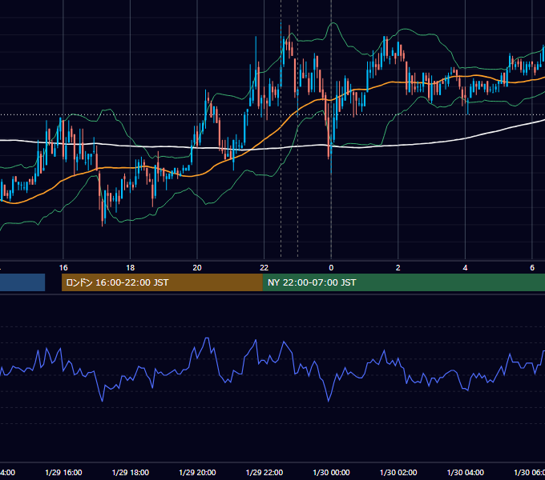Click the ロンドン 16:00-22:00 JST session bar
This screenshot has height=480, width=545.
coord(162,282)
